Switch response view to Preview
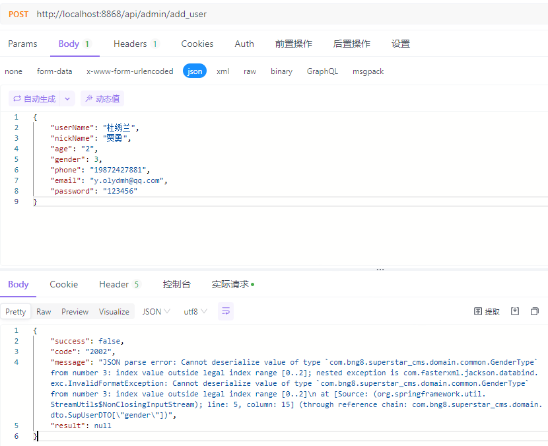 (75, 311)
